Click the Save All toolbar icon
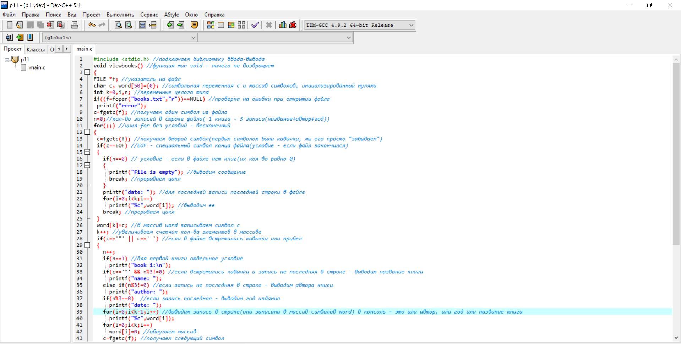 click(40, 25)
